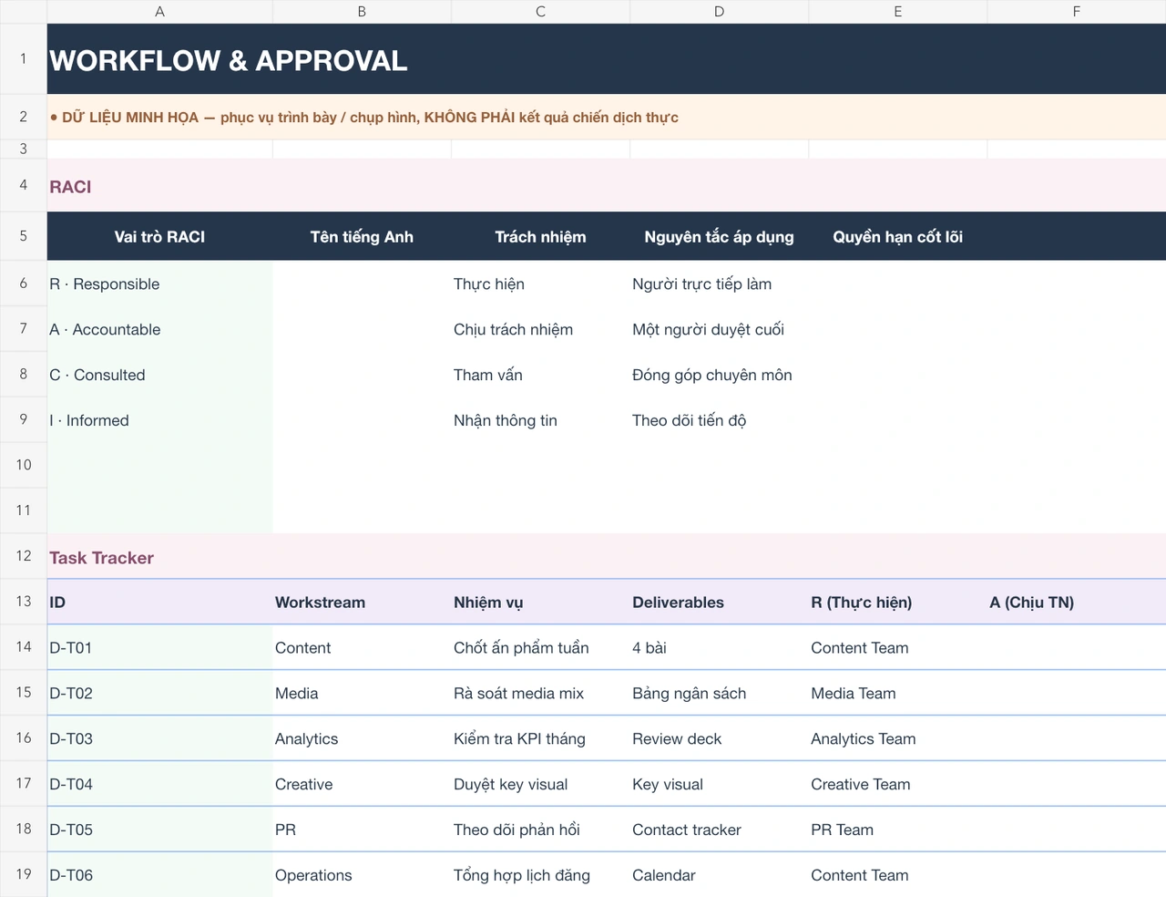Select row 11 header
This screenshot has width=1166, height=897.
(x=24, y=510)
